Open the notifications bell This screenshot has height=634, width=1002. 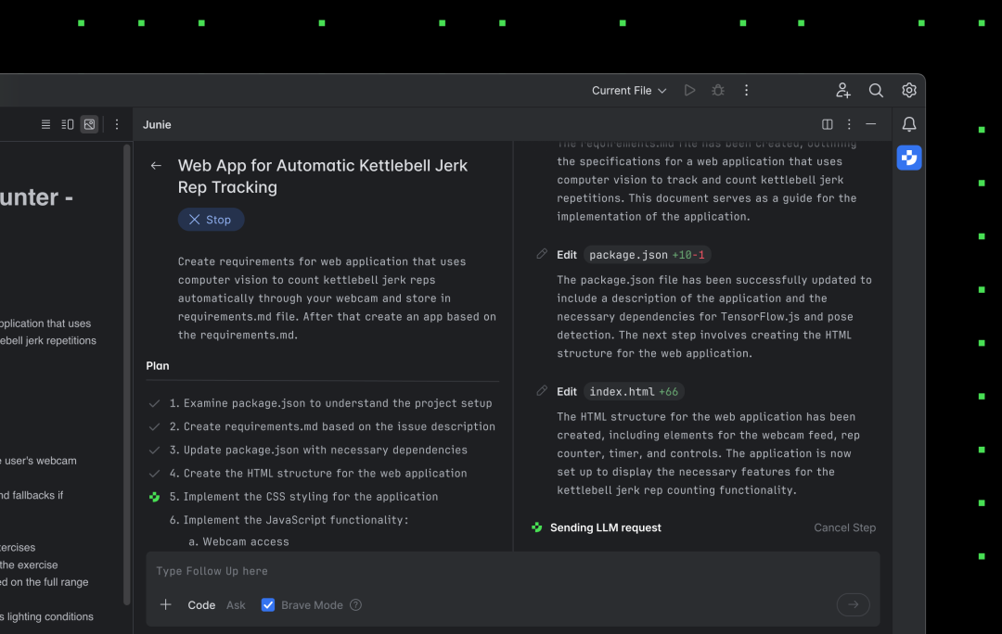[909, 124]
